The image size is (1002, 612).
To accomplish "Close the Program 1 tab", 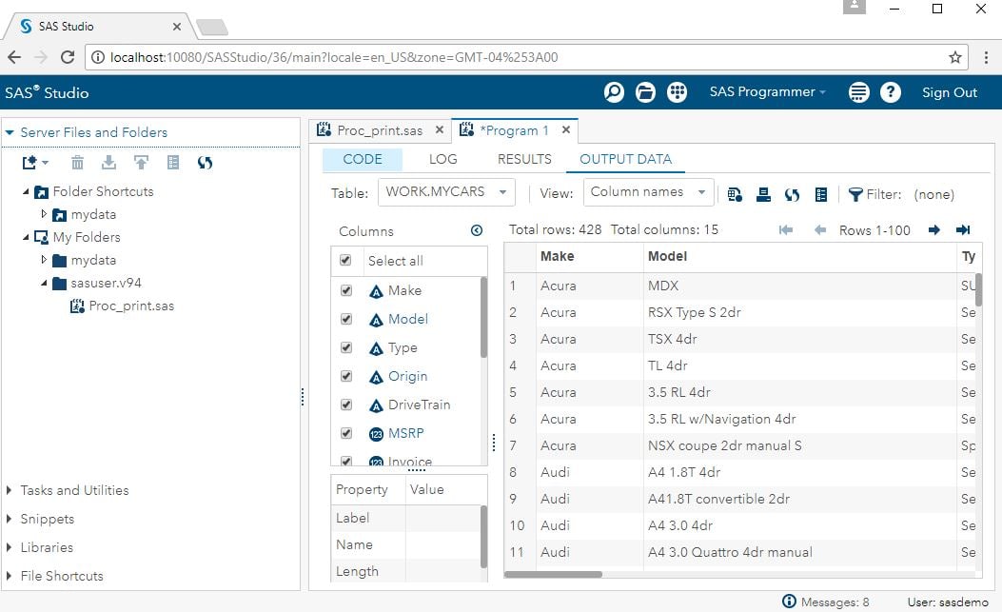I will coord(565,129).
